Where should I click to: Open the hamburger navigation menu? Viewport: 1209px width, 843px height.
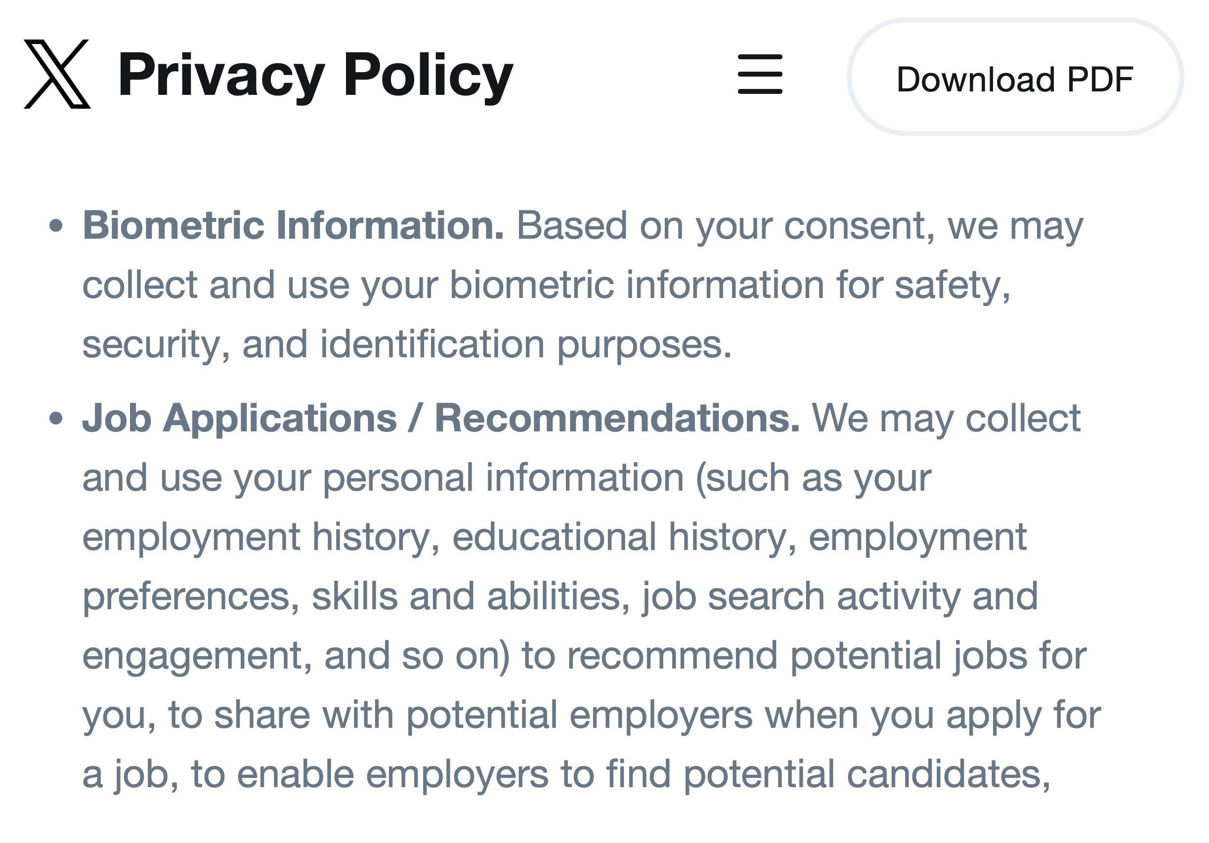pyautogui.click(x=760, y=74)
